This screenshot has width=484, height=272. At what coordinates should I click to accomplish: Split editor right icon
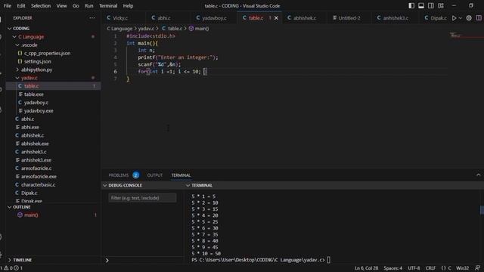[479, 18]
